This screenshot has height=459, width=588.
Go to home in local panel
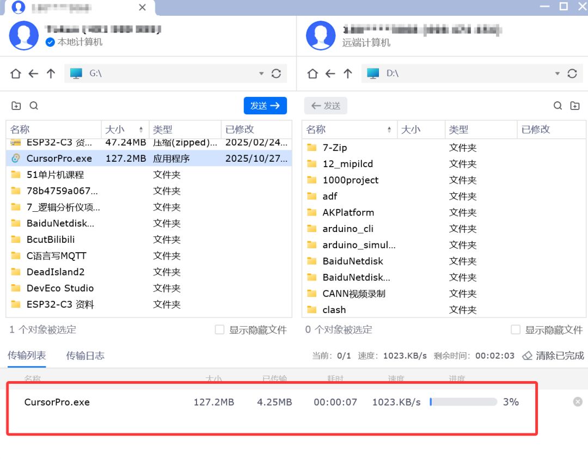click(x=16, y=74)
